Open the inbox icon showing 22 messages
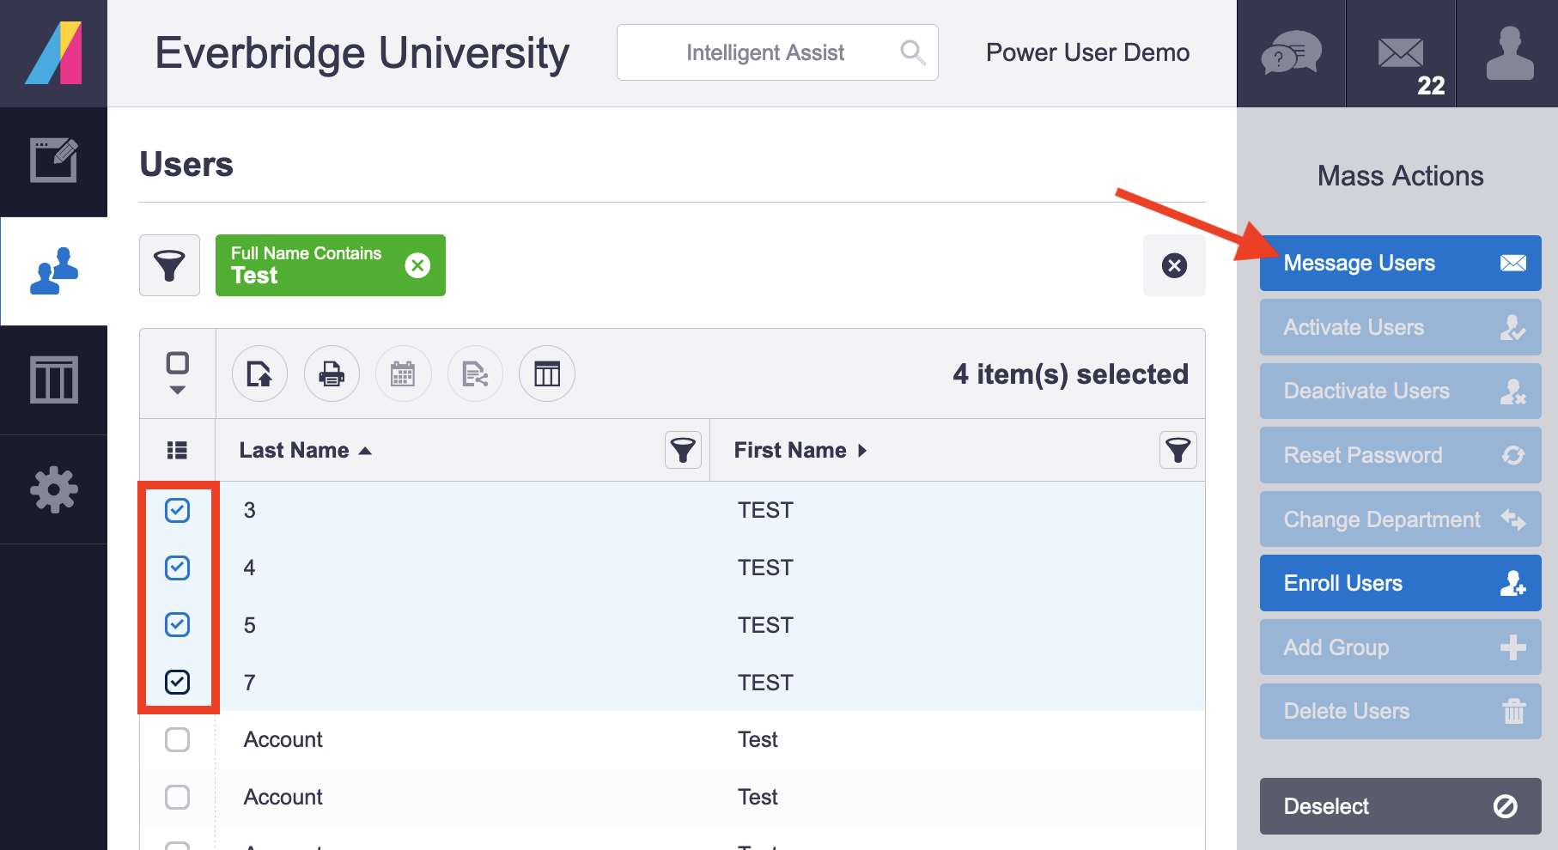 [1400, 53]
